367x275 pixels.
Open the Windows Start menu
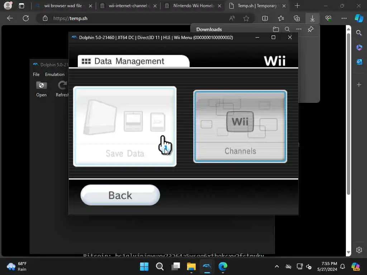144,266
